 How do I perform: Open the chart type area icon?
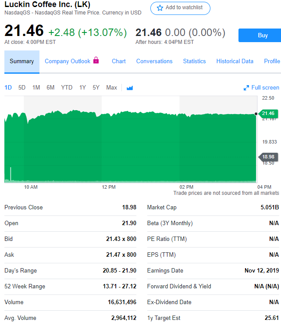130,88
